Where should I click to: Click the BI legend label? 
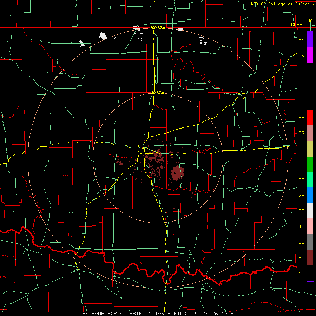[x=301, y=258]
